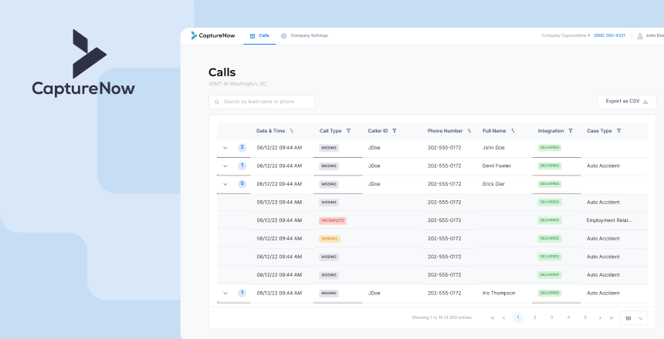Click the Export as CSV button
664x339 pixels.
[626, 102]
